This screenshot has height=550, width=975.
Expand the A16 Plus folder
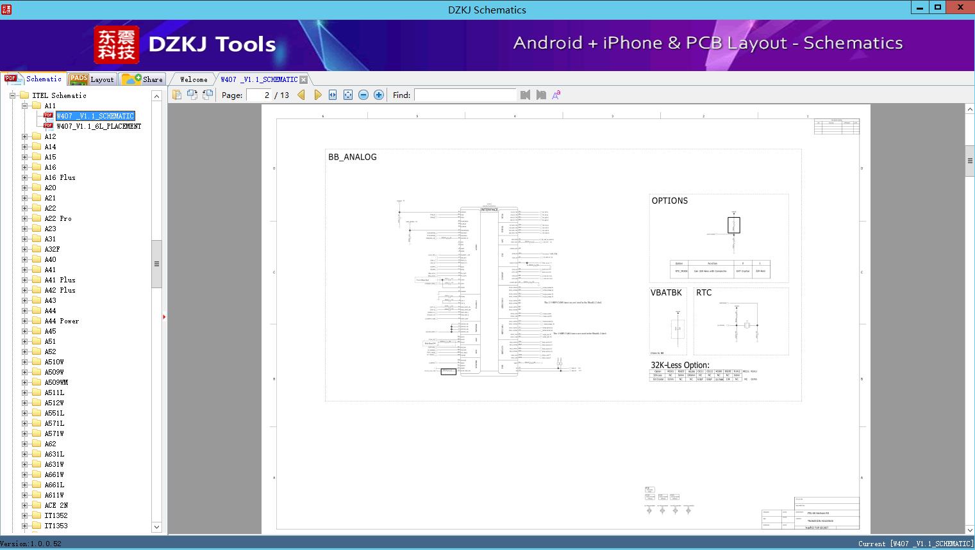coord(25,177)
